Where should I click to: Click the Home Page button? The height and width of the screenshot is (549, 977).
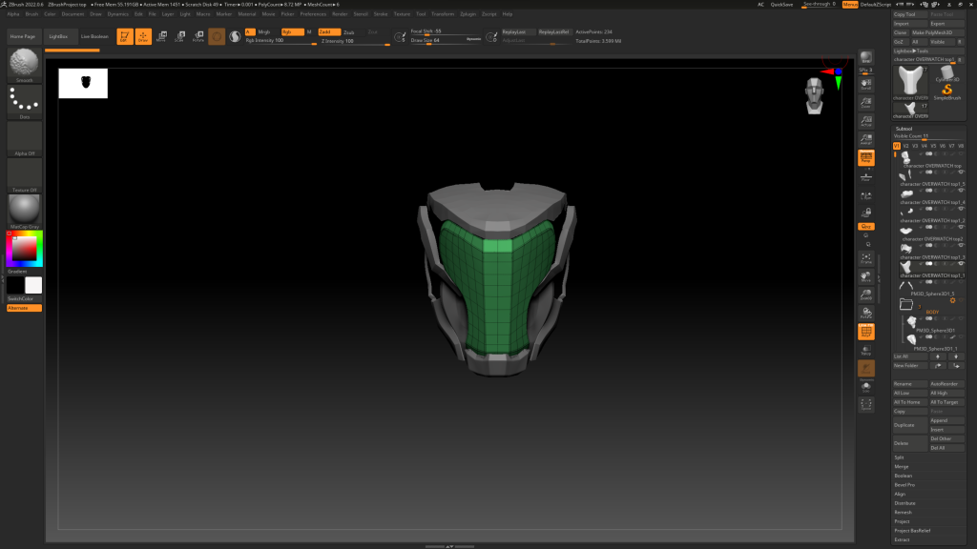pyautogui.click(x=23, y=37)
